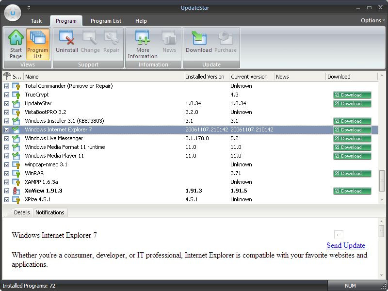The image size is (388, 291).
Task: Sort by the Name column header
Action: pyautogui.click(x=104, y=77)
